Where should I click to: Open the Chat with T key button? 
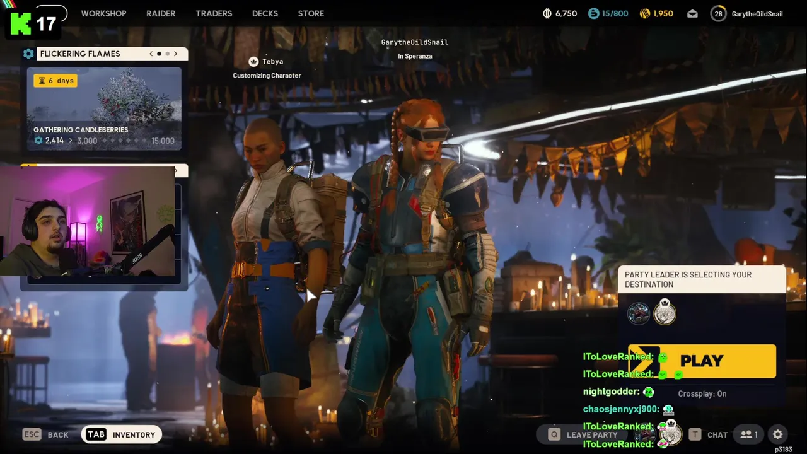708,434
